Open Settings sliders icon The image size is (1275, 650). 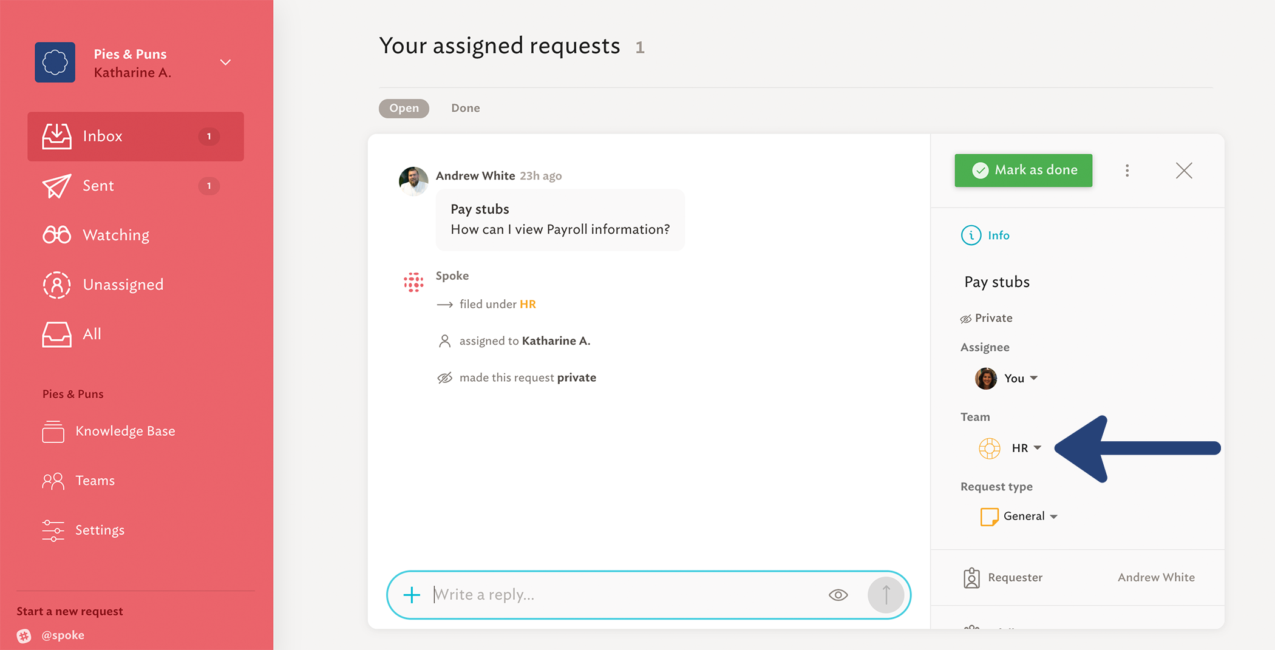53,530
